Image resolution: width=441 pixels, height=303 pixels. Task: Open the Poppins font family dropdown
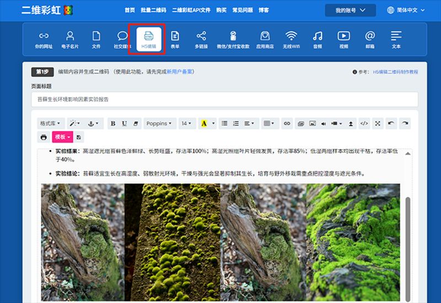coord(159,123)
